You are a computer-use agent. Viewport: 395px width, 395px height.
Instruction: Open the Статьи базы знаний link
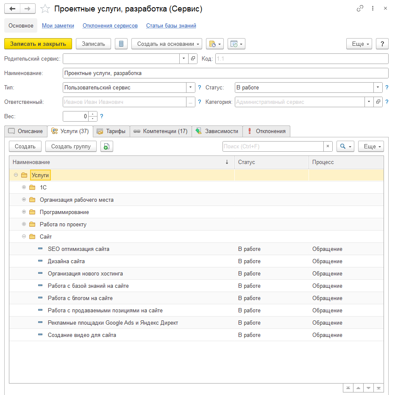coord(171,25)
